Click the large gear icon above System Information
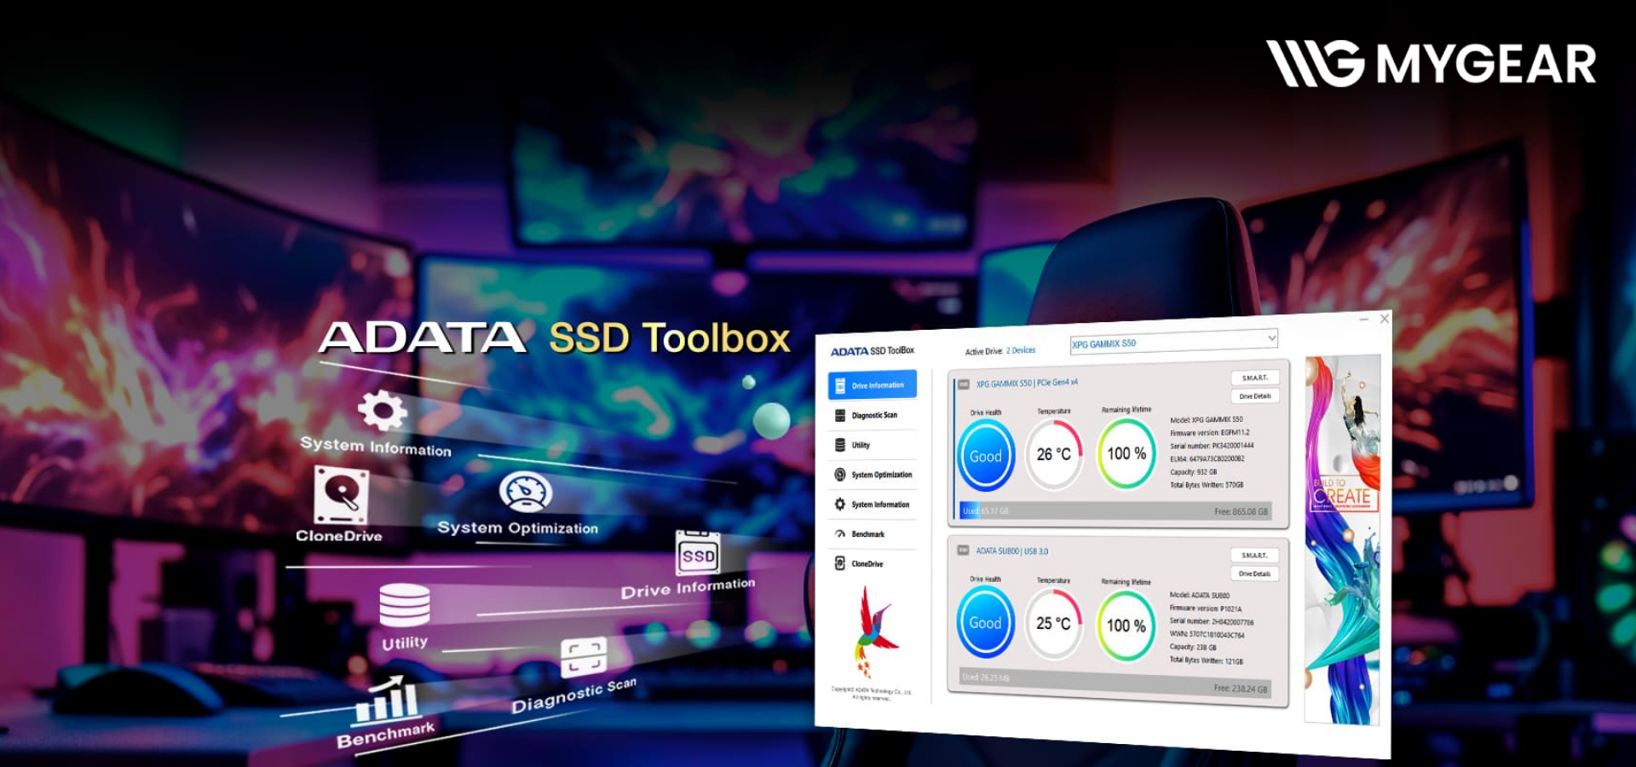 (382, 411)
